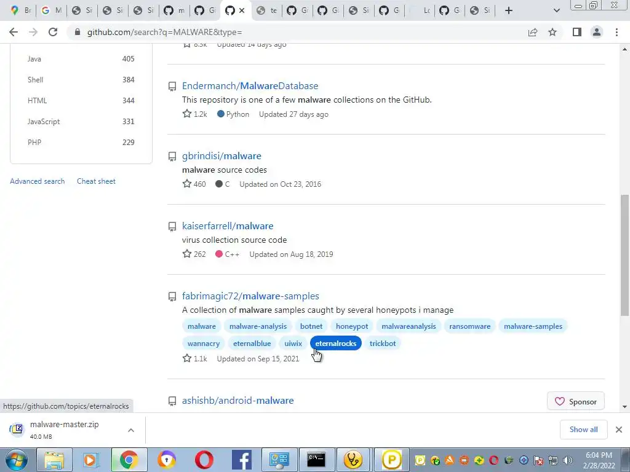630x472 pixels.
Task: Click the Sponsor heart button
Action: click(x=576, y=401)
